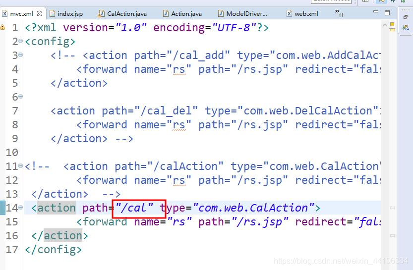The width and height of the screenshot is (413, 270).
Task: Click the <config> opening tag on line 2
Action: (50, 42)
